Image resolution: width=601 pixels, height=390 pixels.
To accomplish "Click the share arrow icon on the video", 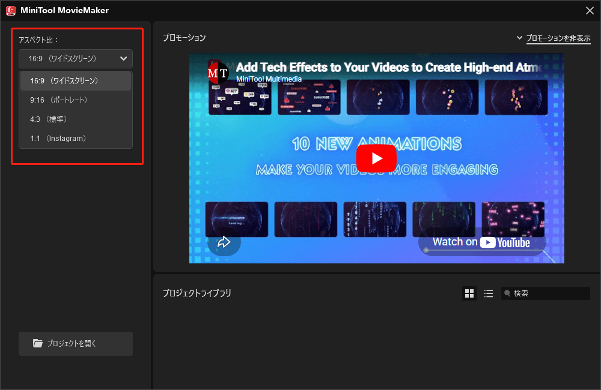I will point(224,242).
